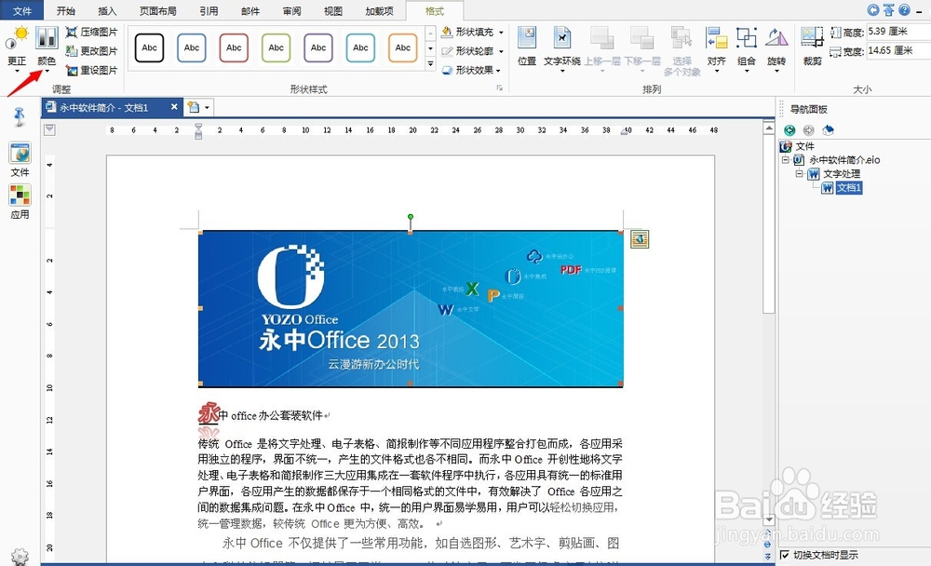Click the heading text 中 office 办公套装软件

click(x=270, y=416)
